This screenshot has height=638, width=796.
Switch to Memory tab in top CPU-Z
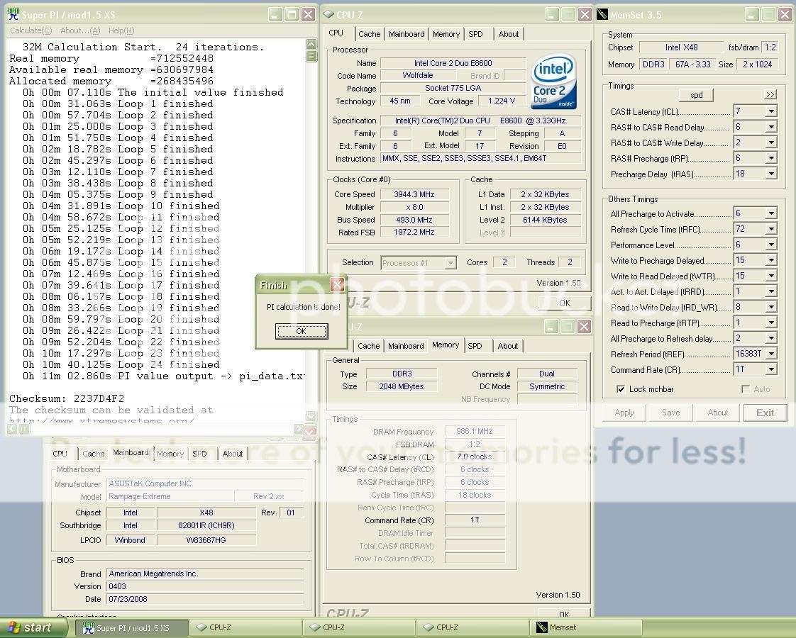(x=446, y=34)
